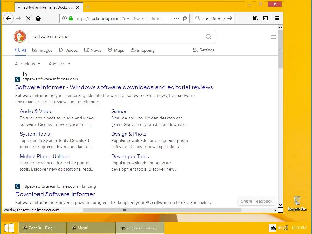Viewport: 312px width, 234px height.
Task: Click the green padlock security icon
Action: pos(71,19)
